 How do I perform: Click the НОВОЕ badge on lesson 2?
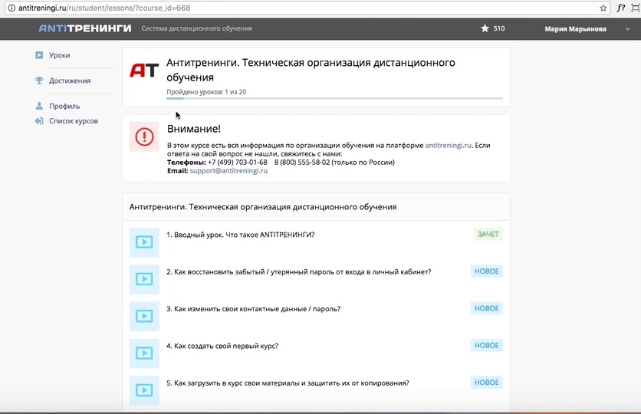(486, 271)
